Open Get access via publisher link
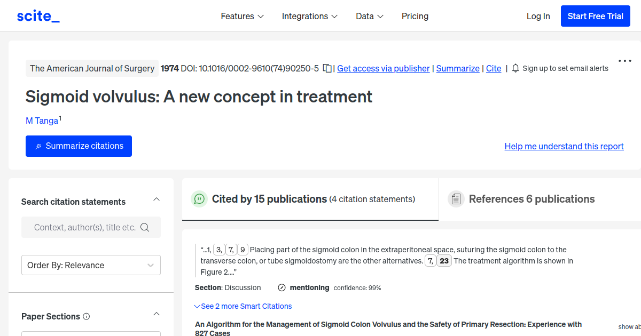This screenshot has width=641, height=336. tap(383, 68)
